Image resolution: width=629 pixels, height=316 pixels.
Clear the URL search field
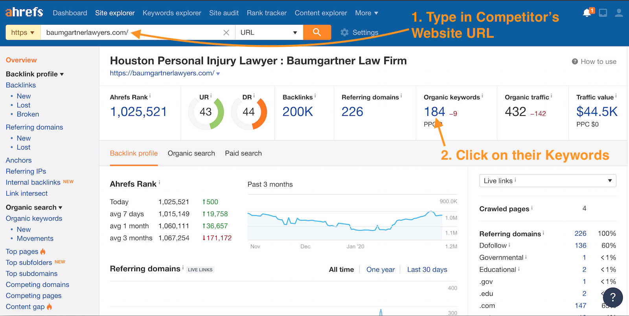point(226,33)
